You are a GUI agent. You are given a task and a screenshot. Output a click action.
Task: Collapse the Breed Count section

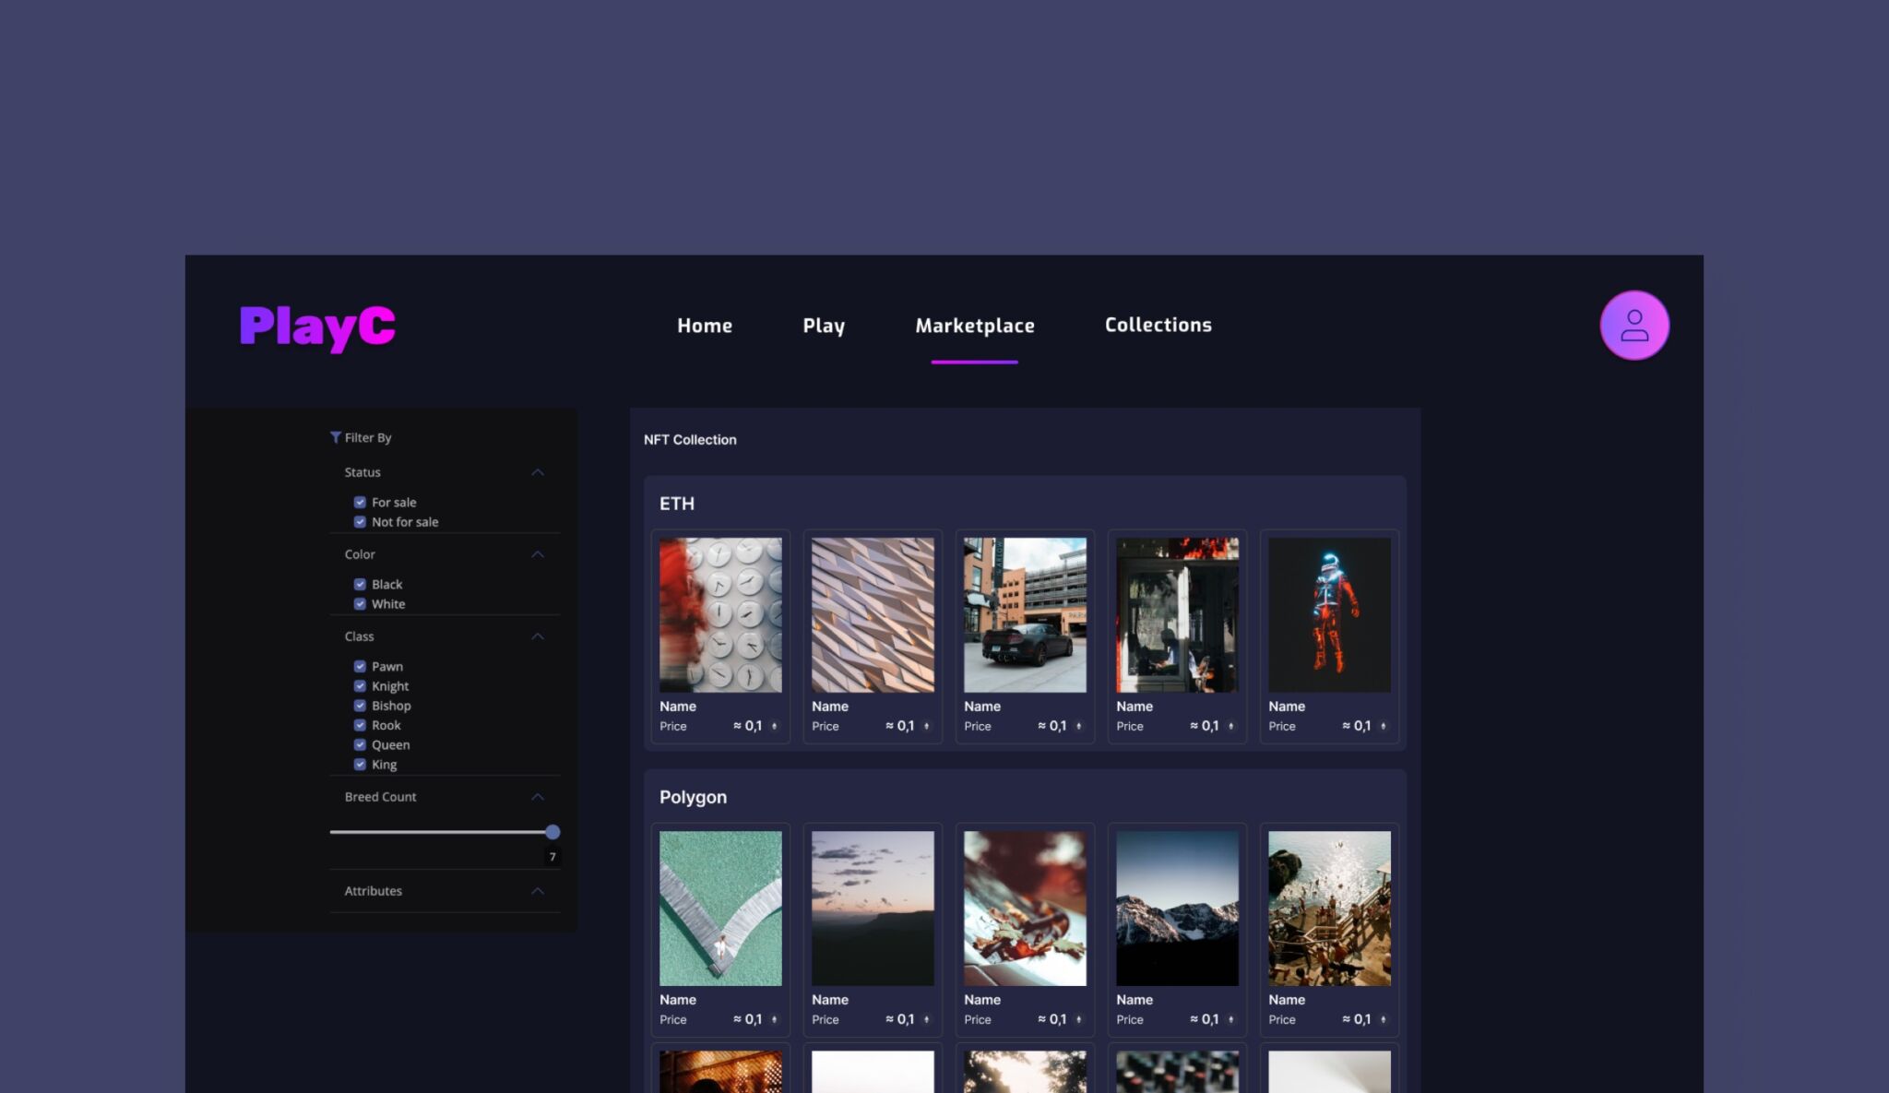click(x=538, y=797)
